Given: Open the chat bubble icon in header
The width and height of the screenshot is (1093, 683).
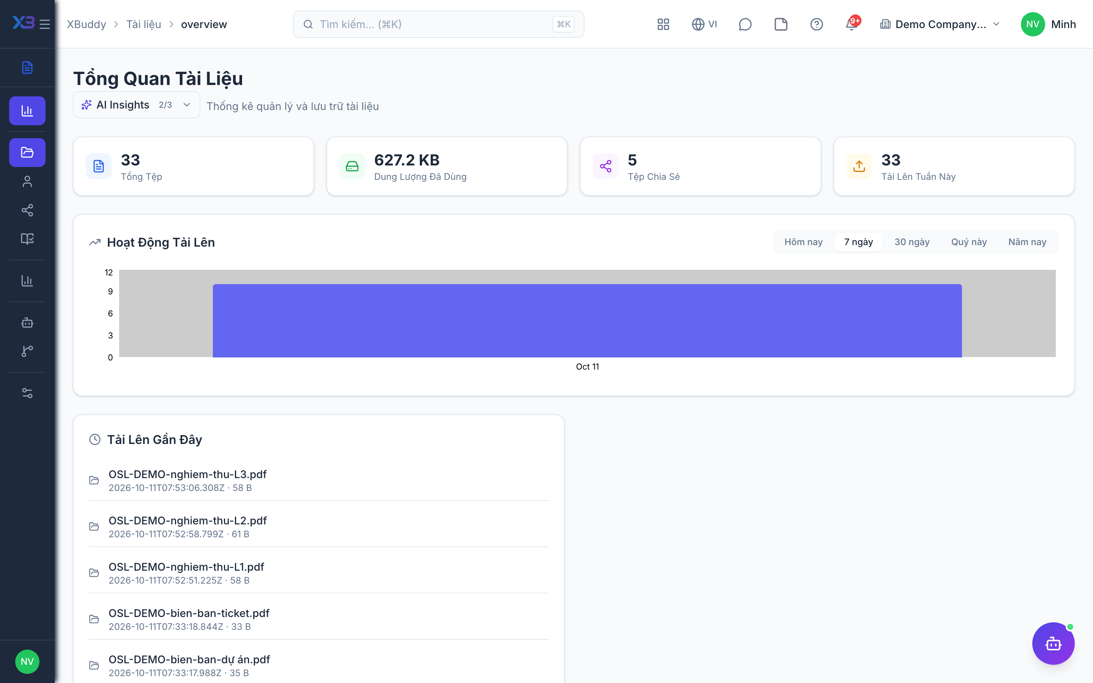Looking at the screenshot, I should [745, 24].
